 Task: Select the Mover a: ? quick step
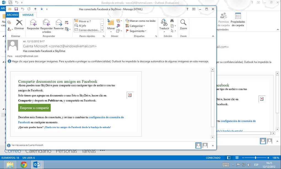87,21
